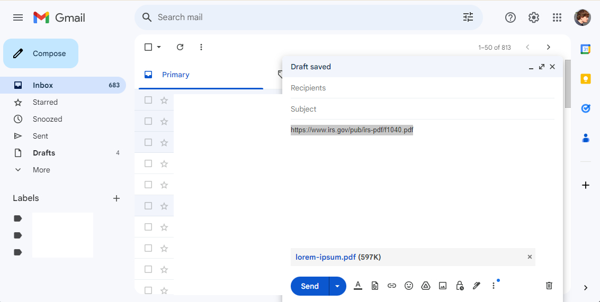
Task: Open Google Tasks side panel
Action: [x=586, y=108]
